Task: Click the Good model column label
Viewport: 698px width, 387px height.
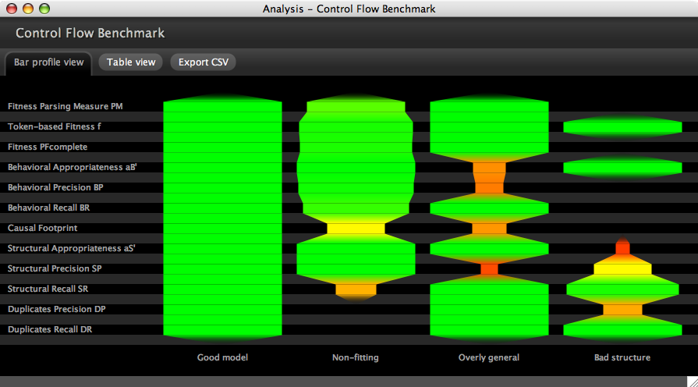Action: click(x=222, y=357)
